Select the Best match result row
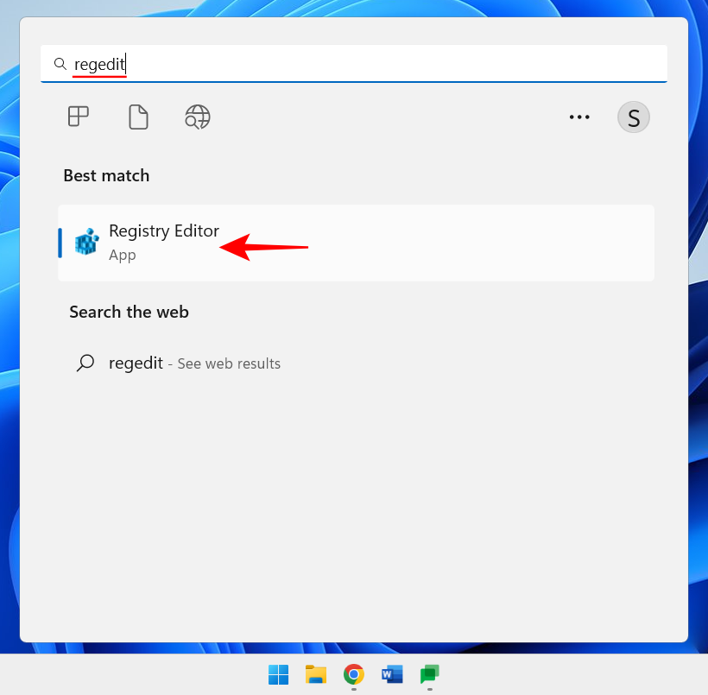Image resolution: width=708 pixels, height=695 pixels. click(356, 243)
